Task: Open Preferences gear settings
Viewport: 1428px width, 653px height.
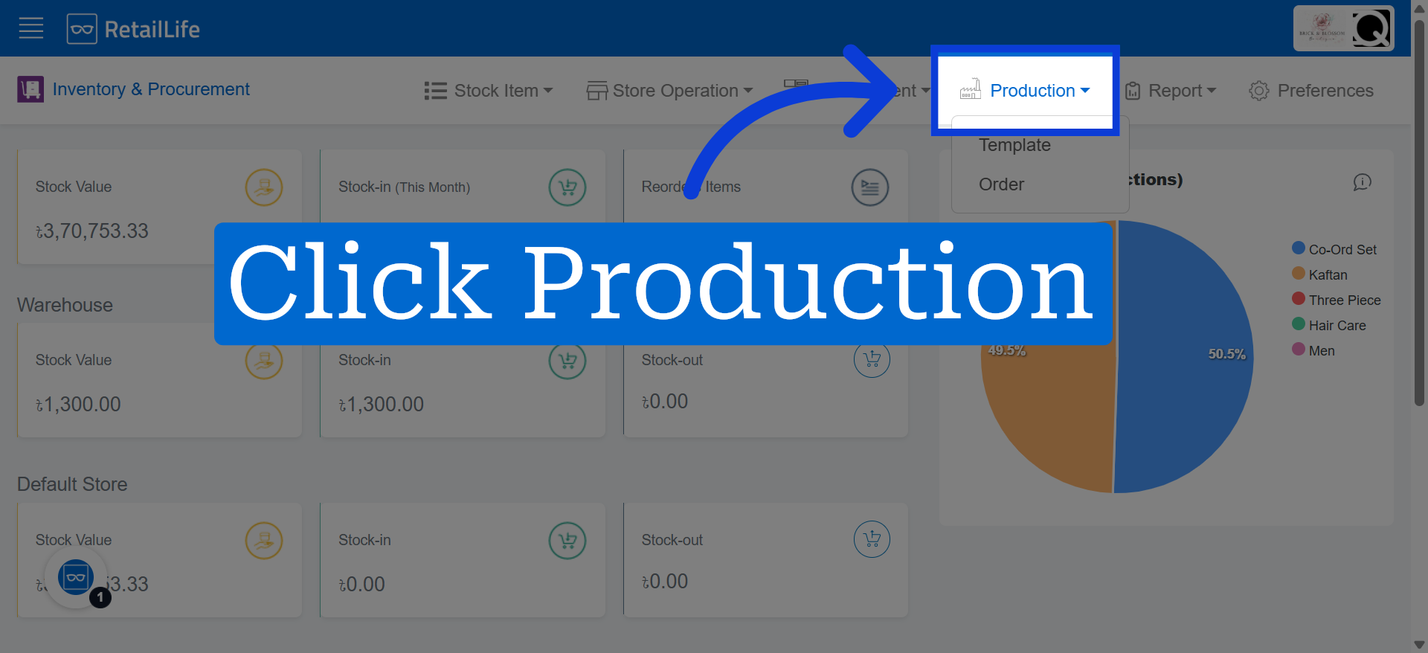Action: [1311, 91]
